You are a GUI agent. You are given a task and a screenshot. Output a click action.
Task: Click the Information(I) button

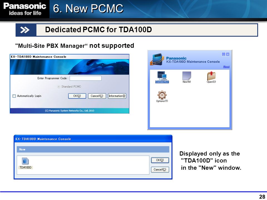point(117,96)
